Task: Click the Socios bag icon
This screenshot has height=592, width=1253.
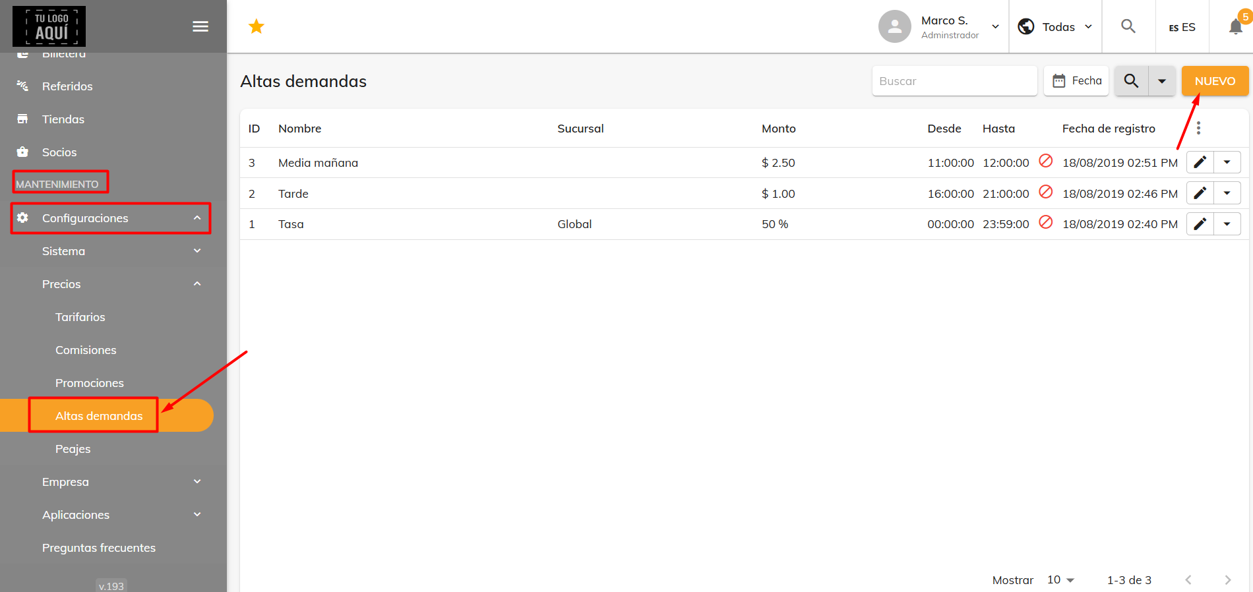Action: click(22, 152)
